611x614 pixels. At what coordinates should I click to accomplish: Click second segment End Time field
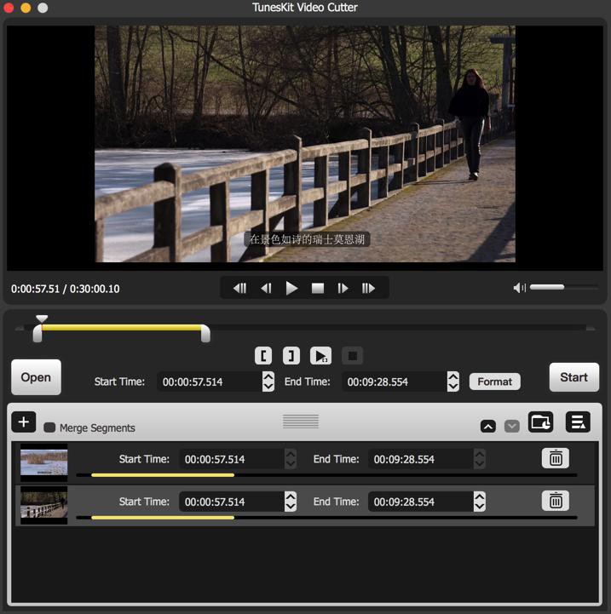pyautogui.click(x=421, y=502)
